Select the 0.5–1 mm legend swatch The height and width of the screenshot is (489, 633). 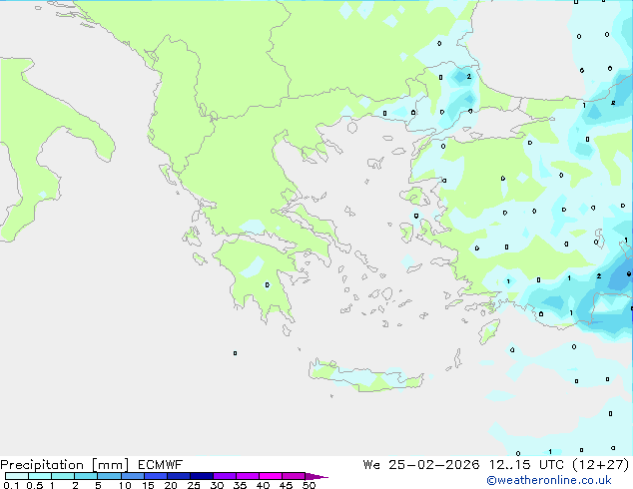(40, 476)
